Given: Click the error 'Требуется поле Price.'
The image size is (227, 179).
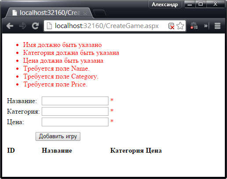Looking at the screenshot, I should (x=55, y=84).
